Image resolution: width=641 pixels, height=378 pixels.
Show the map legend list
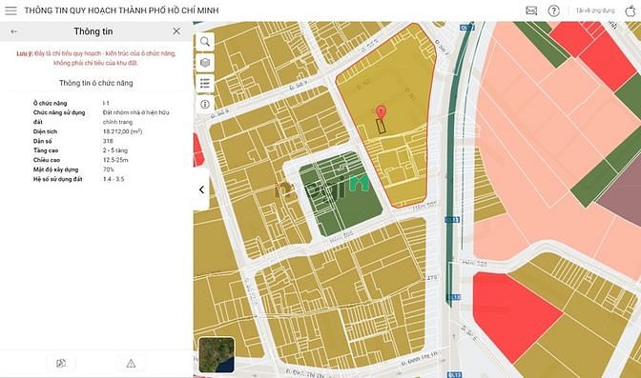[x=205, y=83]
